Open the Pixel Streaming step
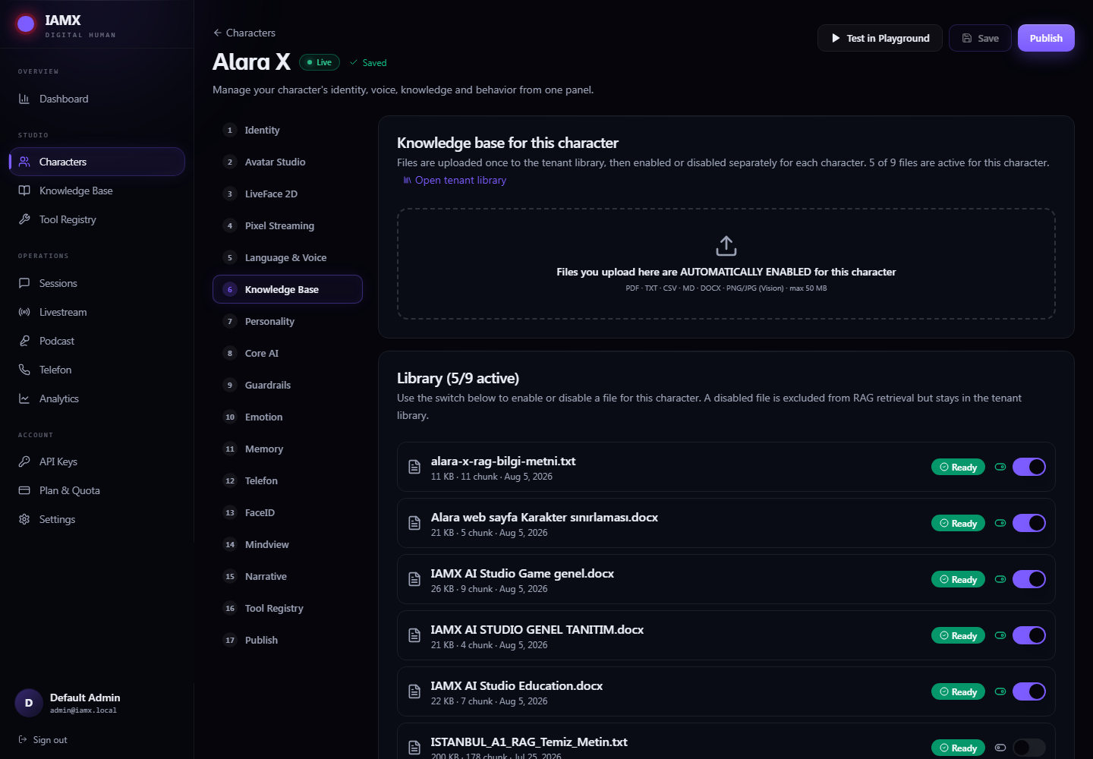Image resolution: width=1093 pixels, height=759 pixels. click(x=288, y=225)
